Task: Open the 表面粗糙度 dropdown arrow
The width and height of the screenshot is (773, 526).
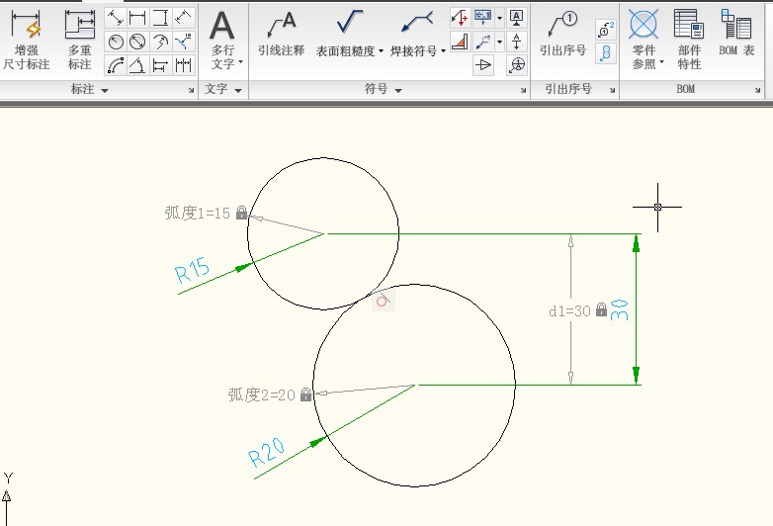Action: click(382, 50)
